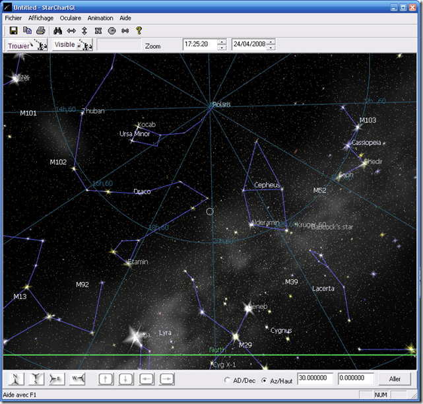
Task: Click the M92 object label
Action: (x=82, y=285)
